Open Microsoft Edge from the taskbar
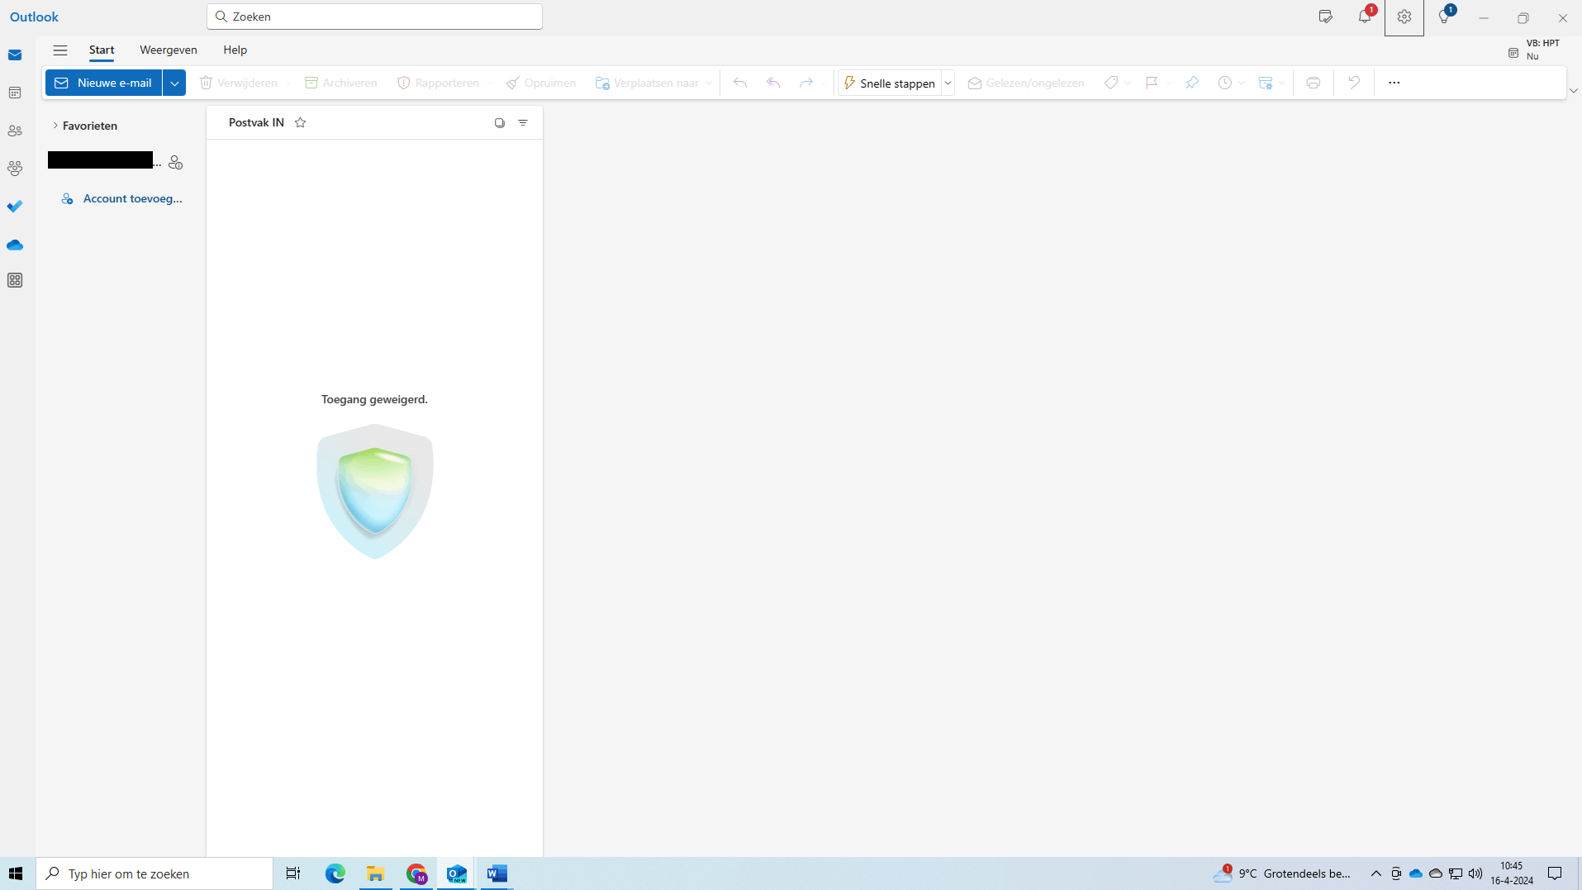Viewport: 1582px width, 890px height. click(335, 873)
